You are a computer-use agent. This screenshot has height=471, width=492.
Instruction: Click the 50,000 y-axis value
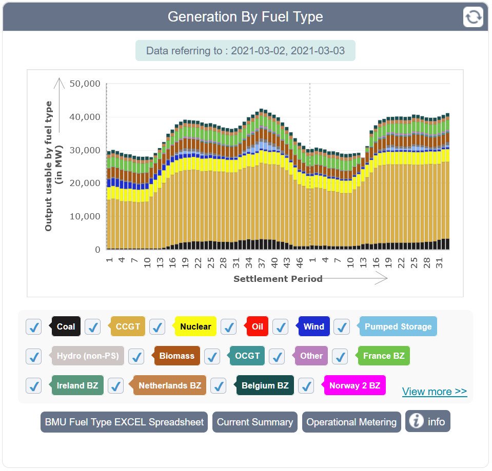coord(85,84)
